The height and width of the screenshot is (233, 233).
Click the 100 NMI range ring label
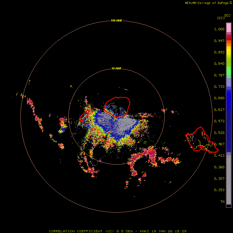[116, 20]
